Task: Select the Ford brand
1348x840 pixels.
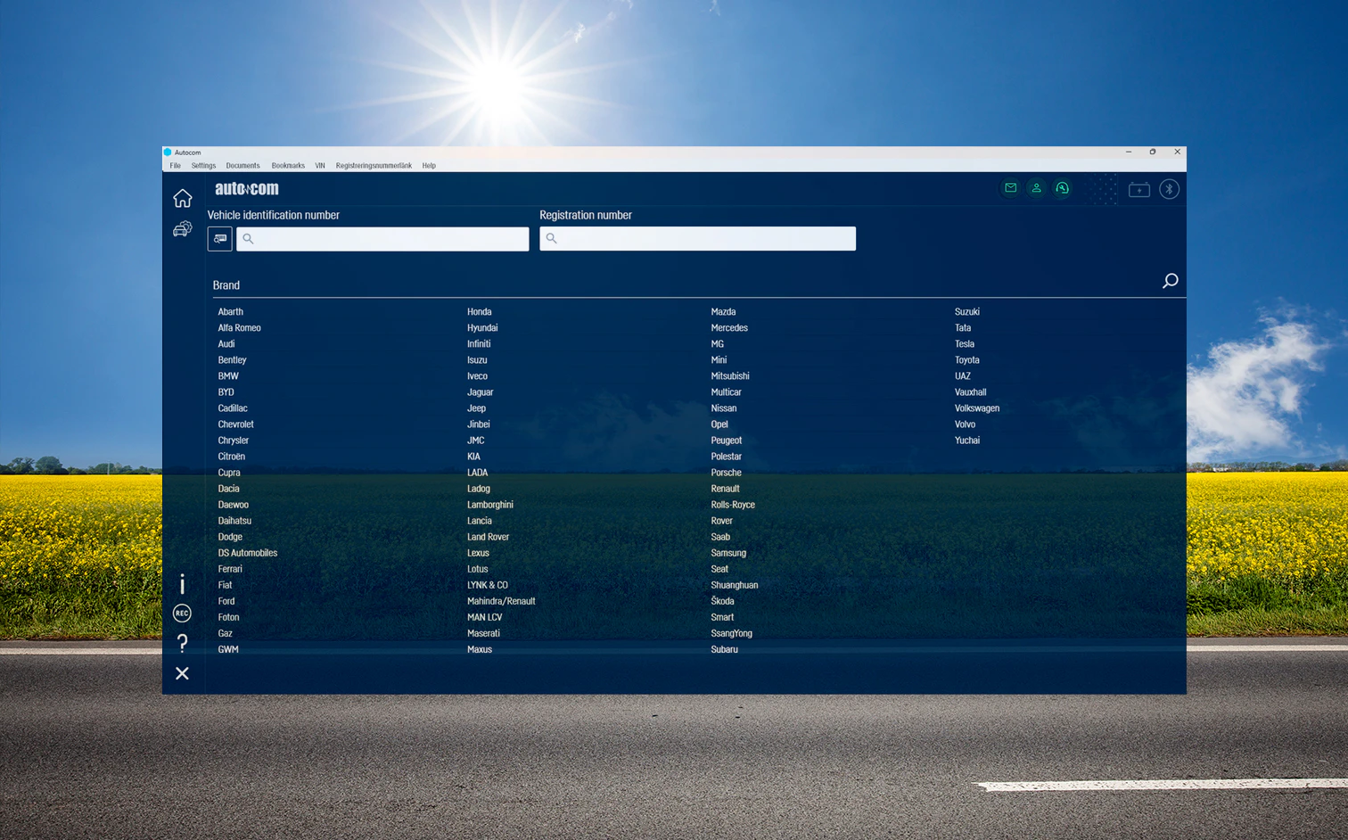Action: pos(226,601)
